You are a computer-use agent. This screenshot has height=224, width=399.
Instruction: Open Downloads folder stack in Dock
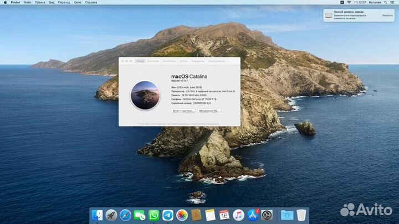click(287, 215)
